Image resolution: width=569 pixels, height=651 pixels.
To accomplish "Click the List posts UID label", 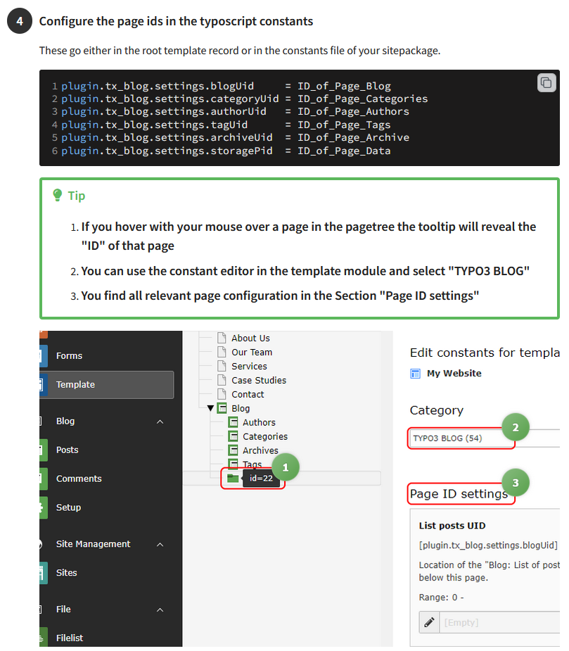I will 452,526.
